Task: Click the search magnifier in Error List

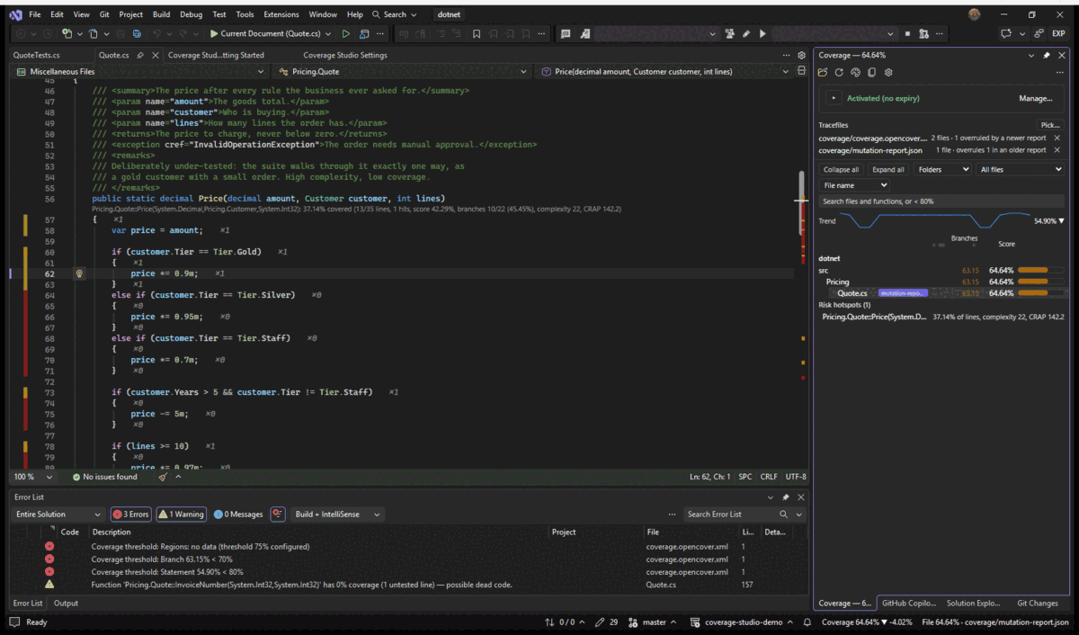Action: point(783,514)
